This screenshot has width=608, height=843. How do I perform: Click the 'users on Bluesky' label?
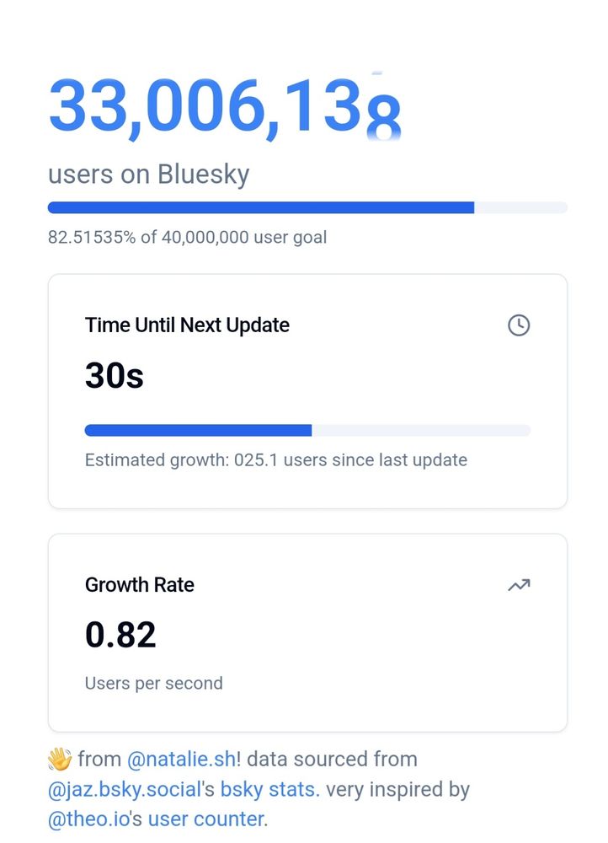(149, 175)
